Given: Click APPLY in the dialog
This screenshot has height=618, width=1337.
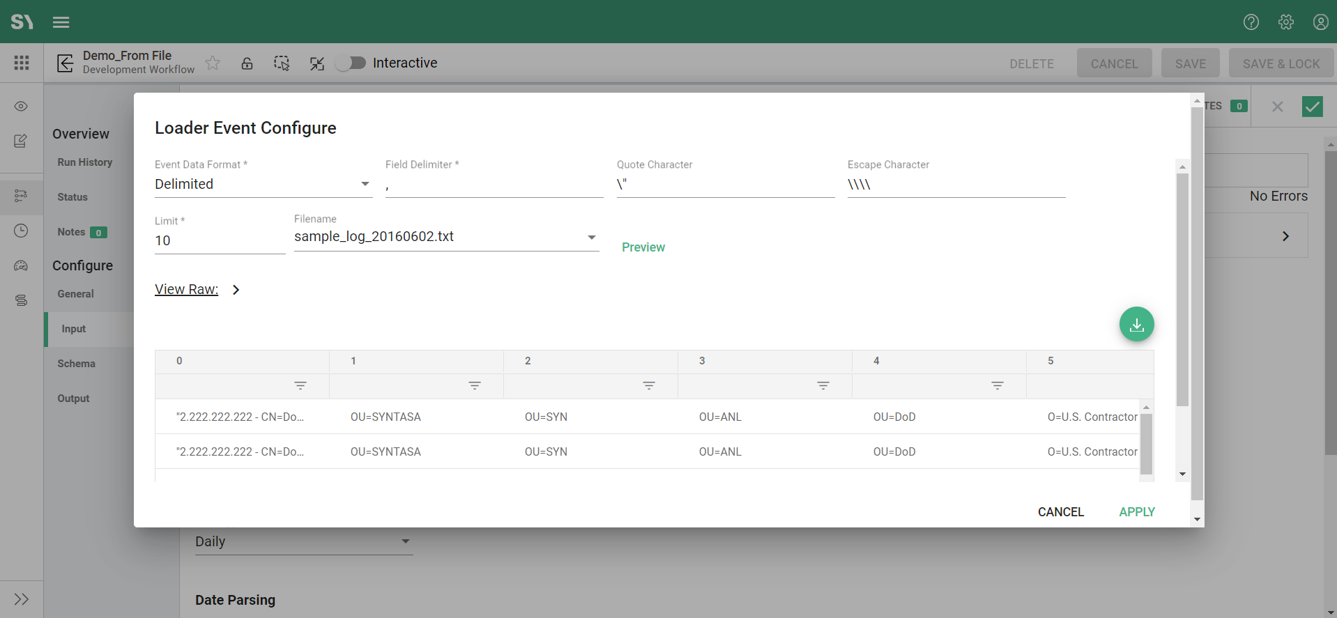Looking at the screenshot, I should [x=1136, y=512].
